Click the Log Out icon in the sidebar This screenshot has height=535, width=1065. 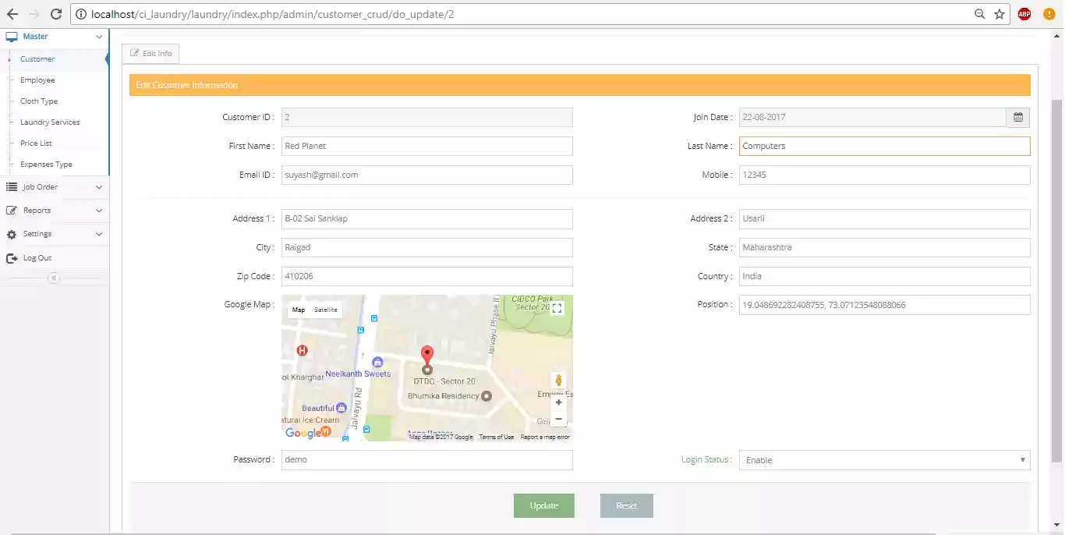click(12, 257)
